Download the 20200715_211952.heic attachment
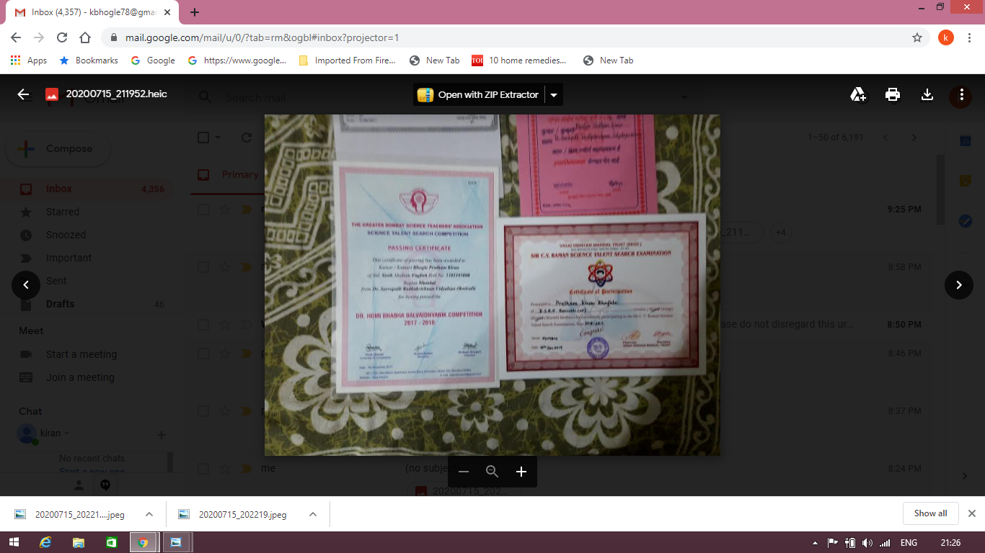Viewport: 985px width, 553px height. click(x=927, y=94)
